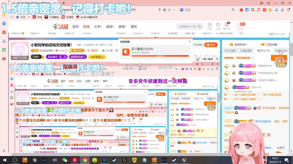Open the sidebar green apps grid
Image resolution: width=293 pixels, height=164 pixels.
click(x=4, y=50)
